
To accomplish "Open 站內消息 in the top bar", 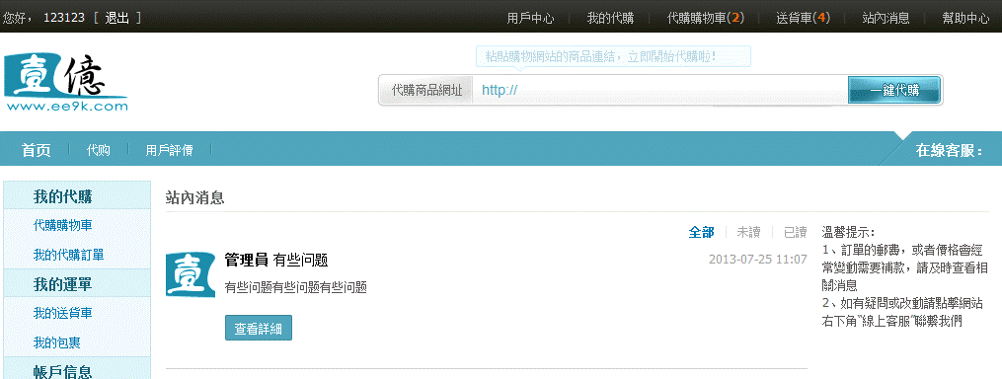I will 886,18.
